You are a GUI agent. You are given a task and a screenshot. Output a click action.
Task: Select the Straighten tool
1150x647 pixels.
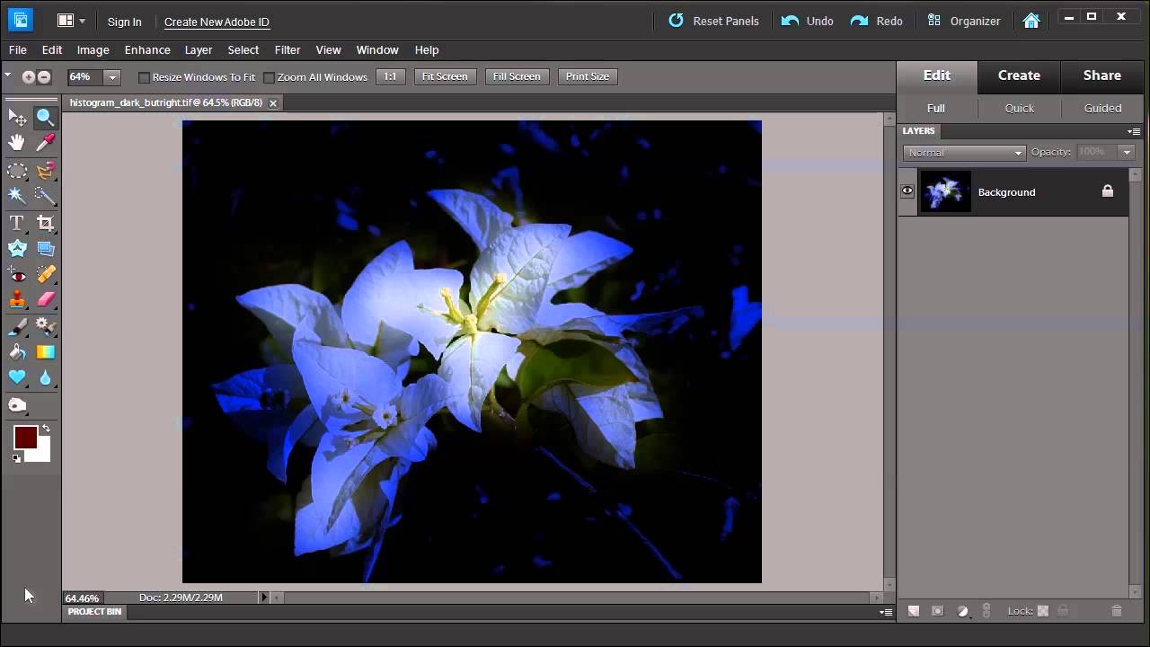click(45, 249)
